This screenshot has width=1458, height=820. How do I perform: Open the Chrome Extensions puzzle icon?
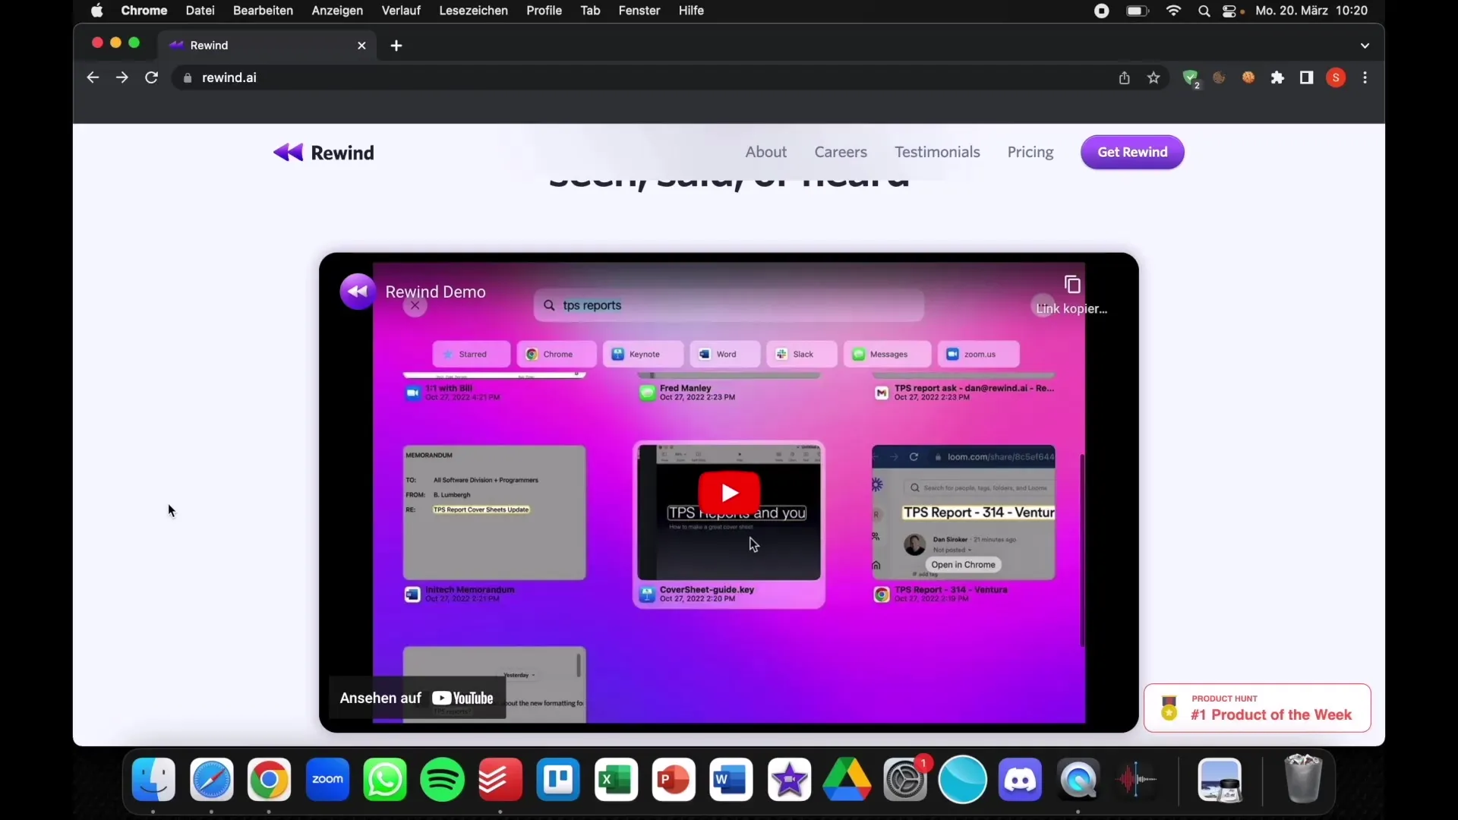(x=1277, y=77)
